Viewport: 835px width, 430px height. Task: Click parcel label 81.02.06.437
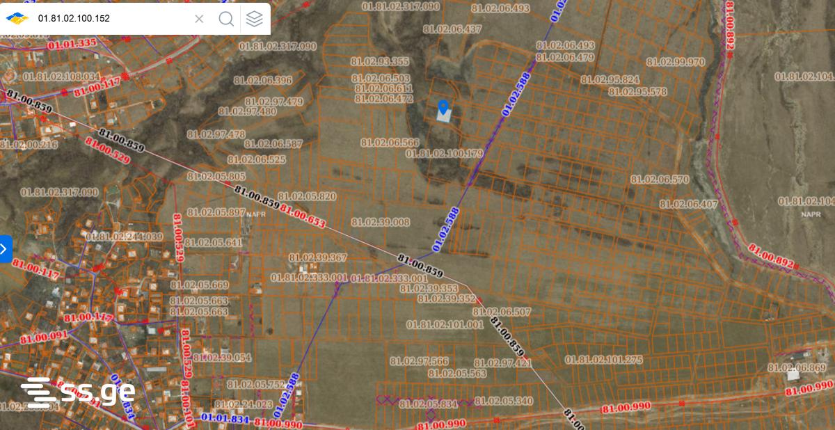[452, 29]
